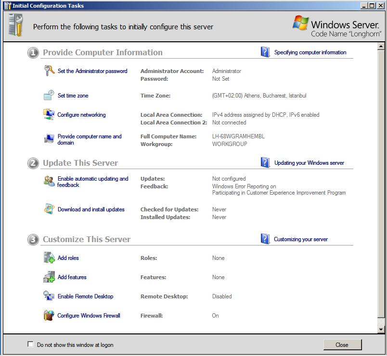The height and width of the screenshot is (356, 387).
Task: Click the Remote Desktop Disabled value
Action: pos(222,296)
